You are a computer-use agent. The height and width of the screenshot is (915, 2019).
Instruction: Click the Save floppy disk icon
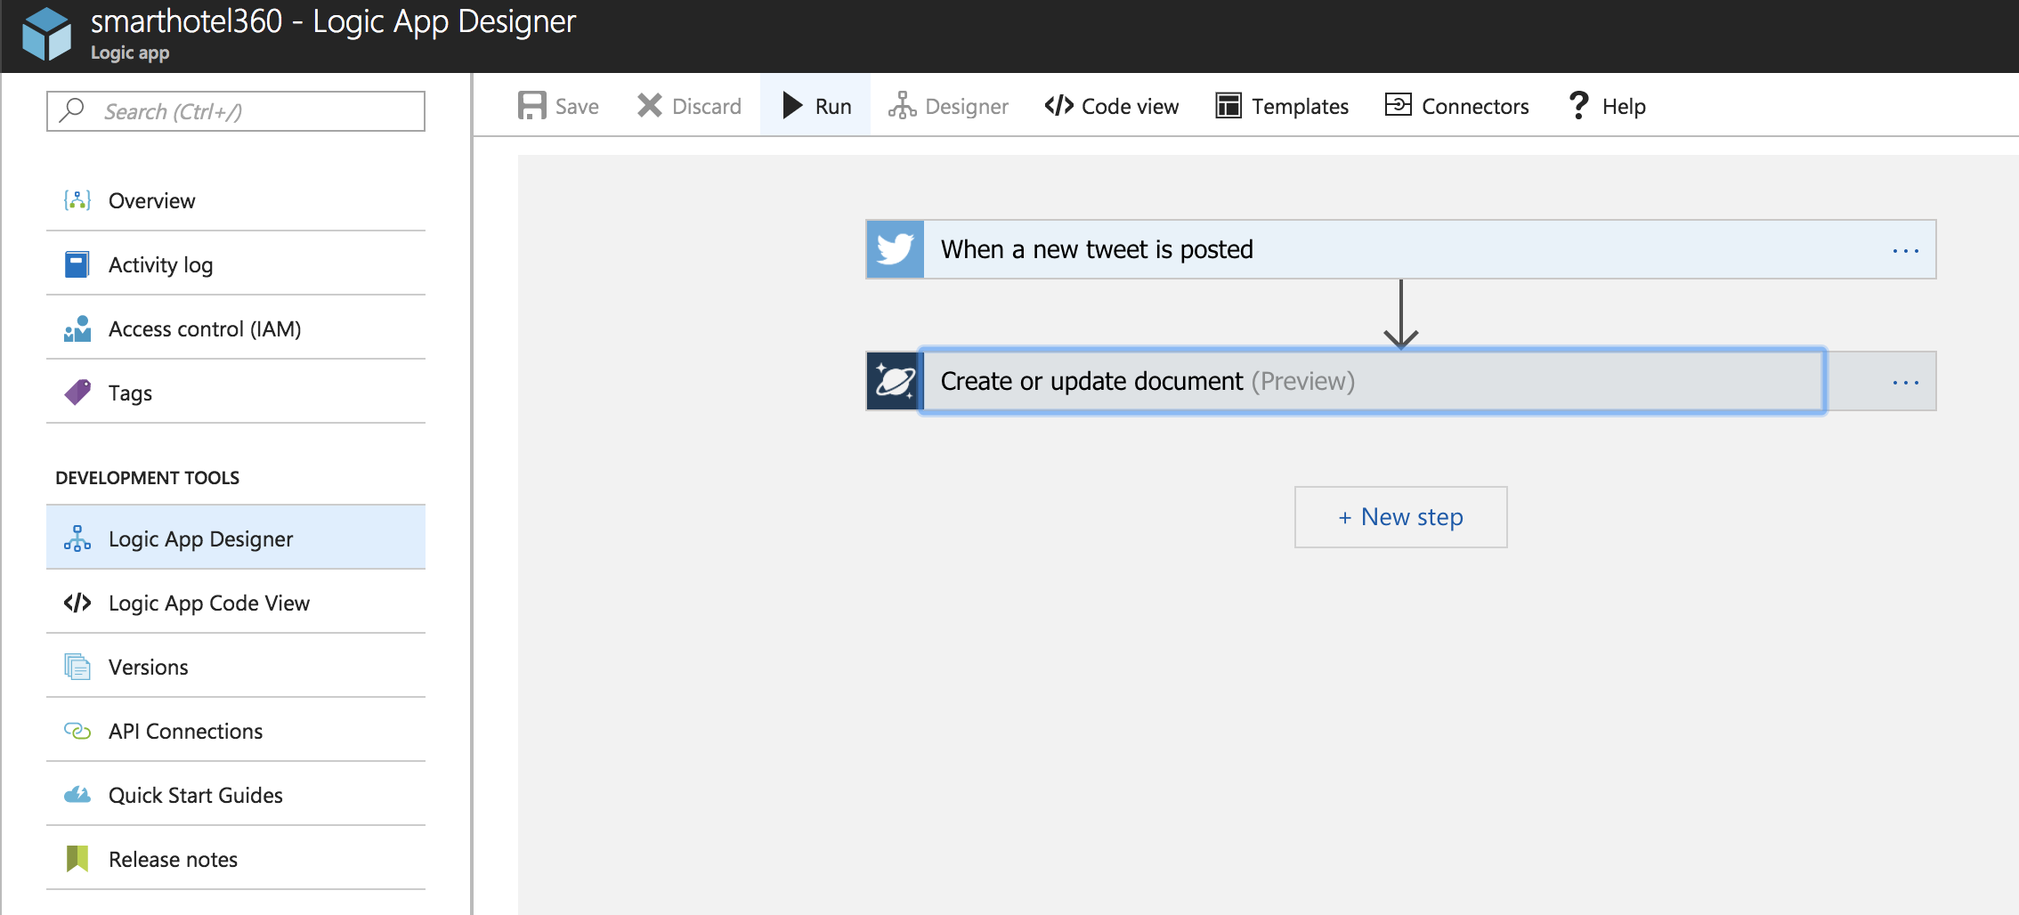(x=532, y=105)
